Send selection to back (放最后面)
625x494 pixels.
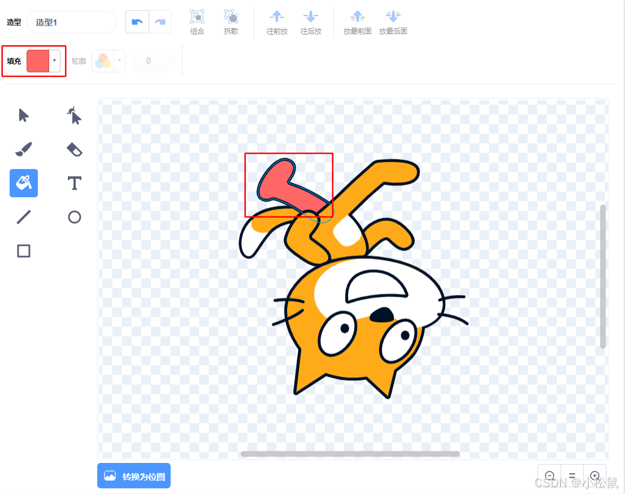[x=393, y=23]
